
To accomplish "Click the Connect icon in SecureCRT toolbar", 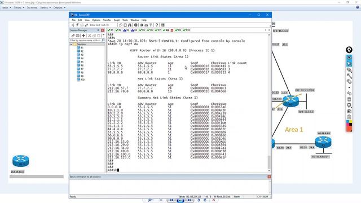I will [x=73, y=25].
